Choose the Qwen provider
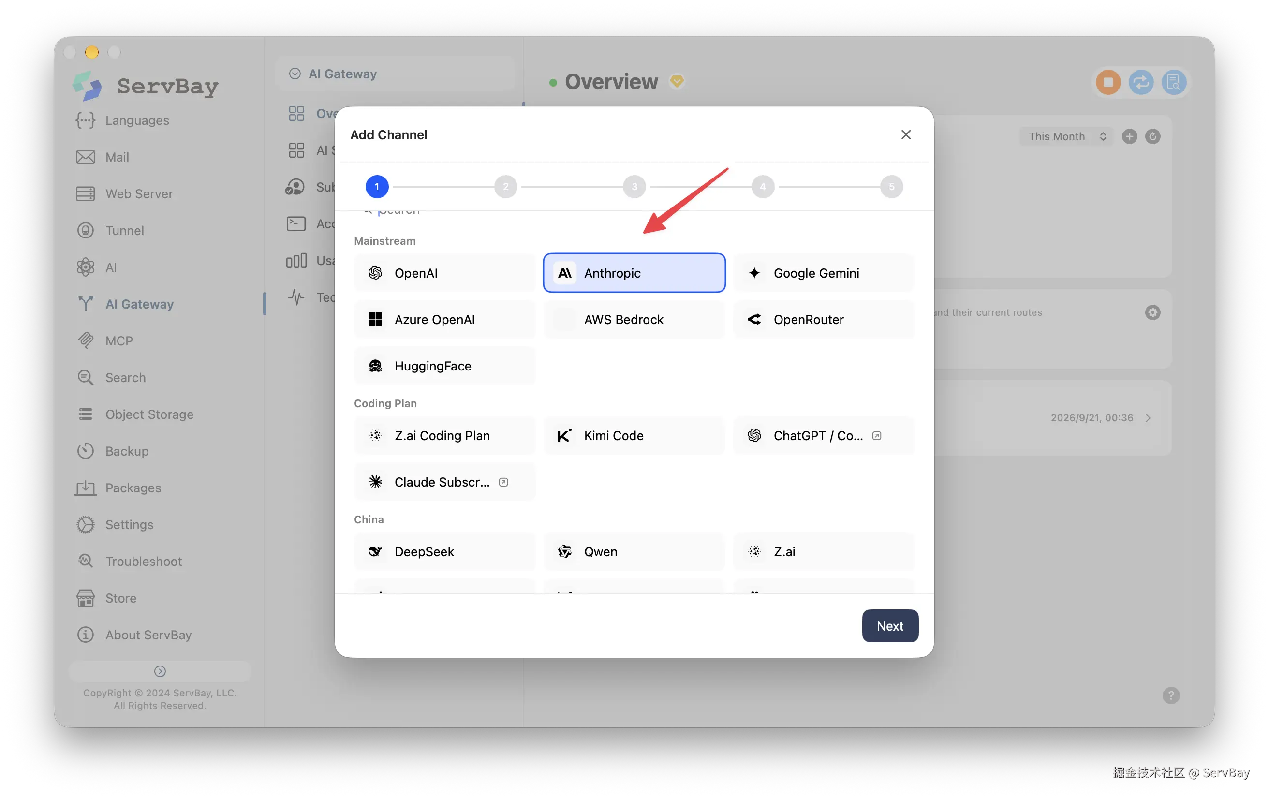This screenshot has height=799, width=1269. [x=634, y=551]
